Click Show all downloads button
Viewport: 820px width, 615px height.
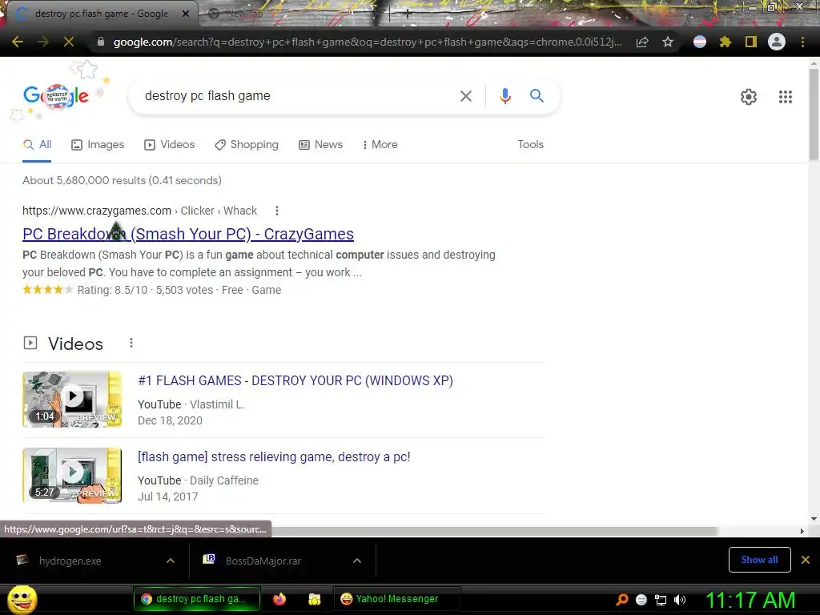[x=759, y=560]
